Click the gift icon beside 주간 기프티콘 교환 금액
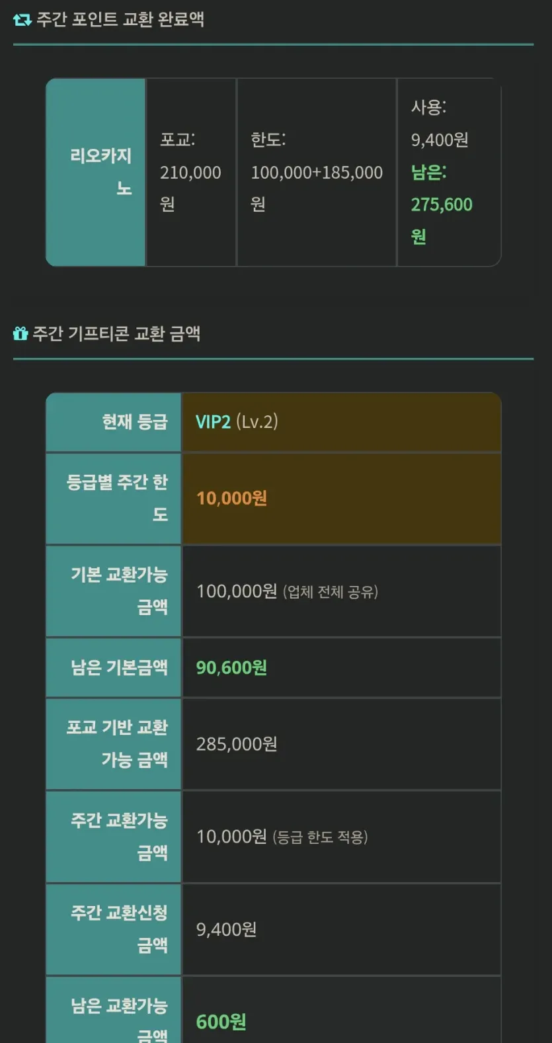 tap(20, 333)
